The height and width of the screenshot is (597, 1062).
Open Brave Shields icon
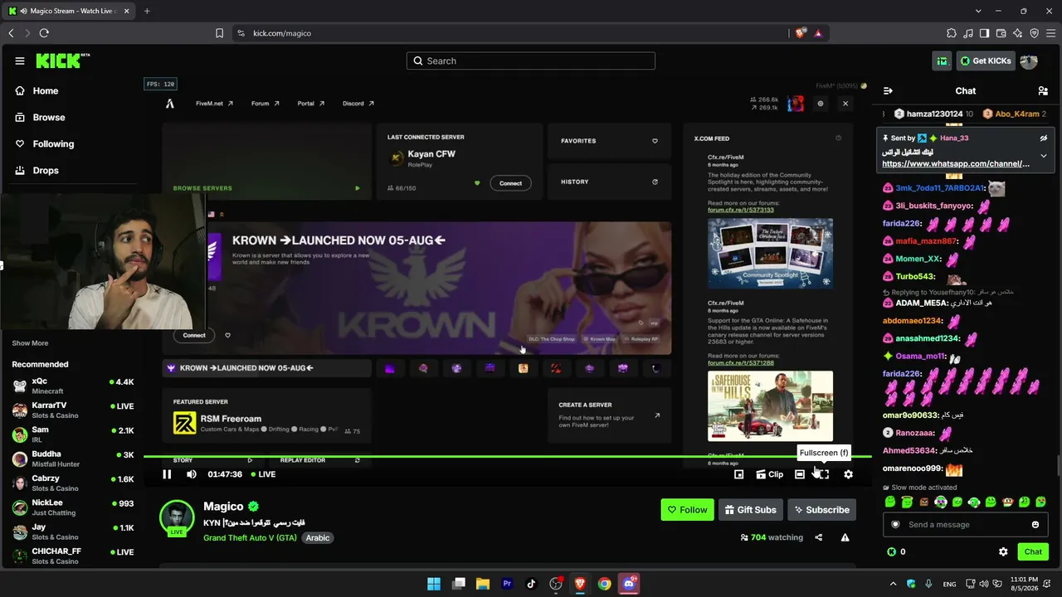(801, 33)
